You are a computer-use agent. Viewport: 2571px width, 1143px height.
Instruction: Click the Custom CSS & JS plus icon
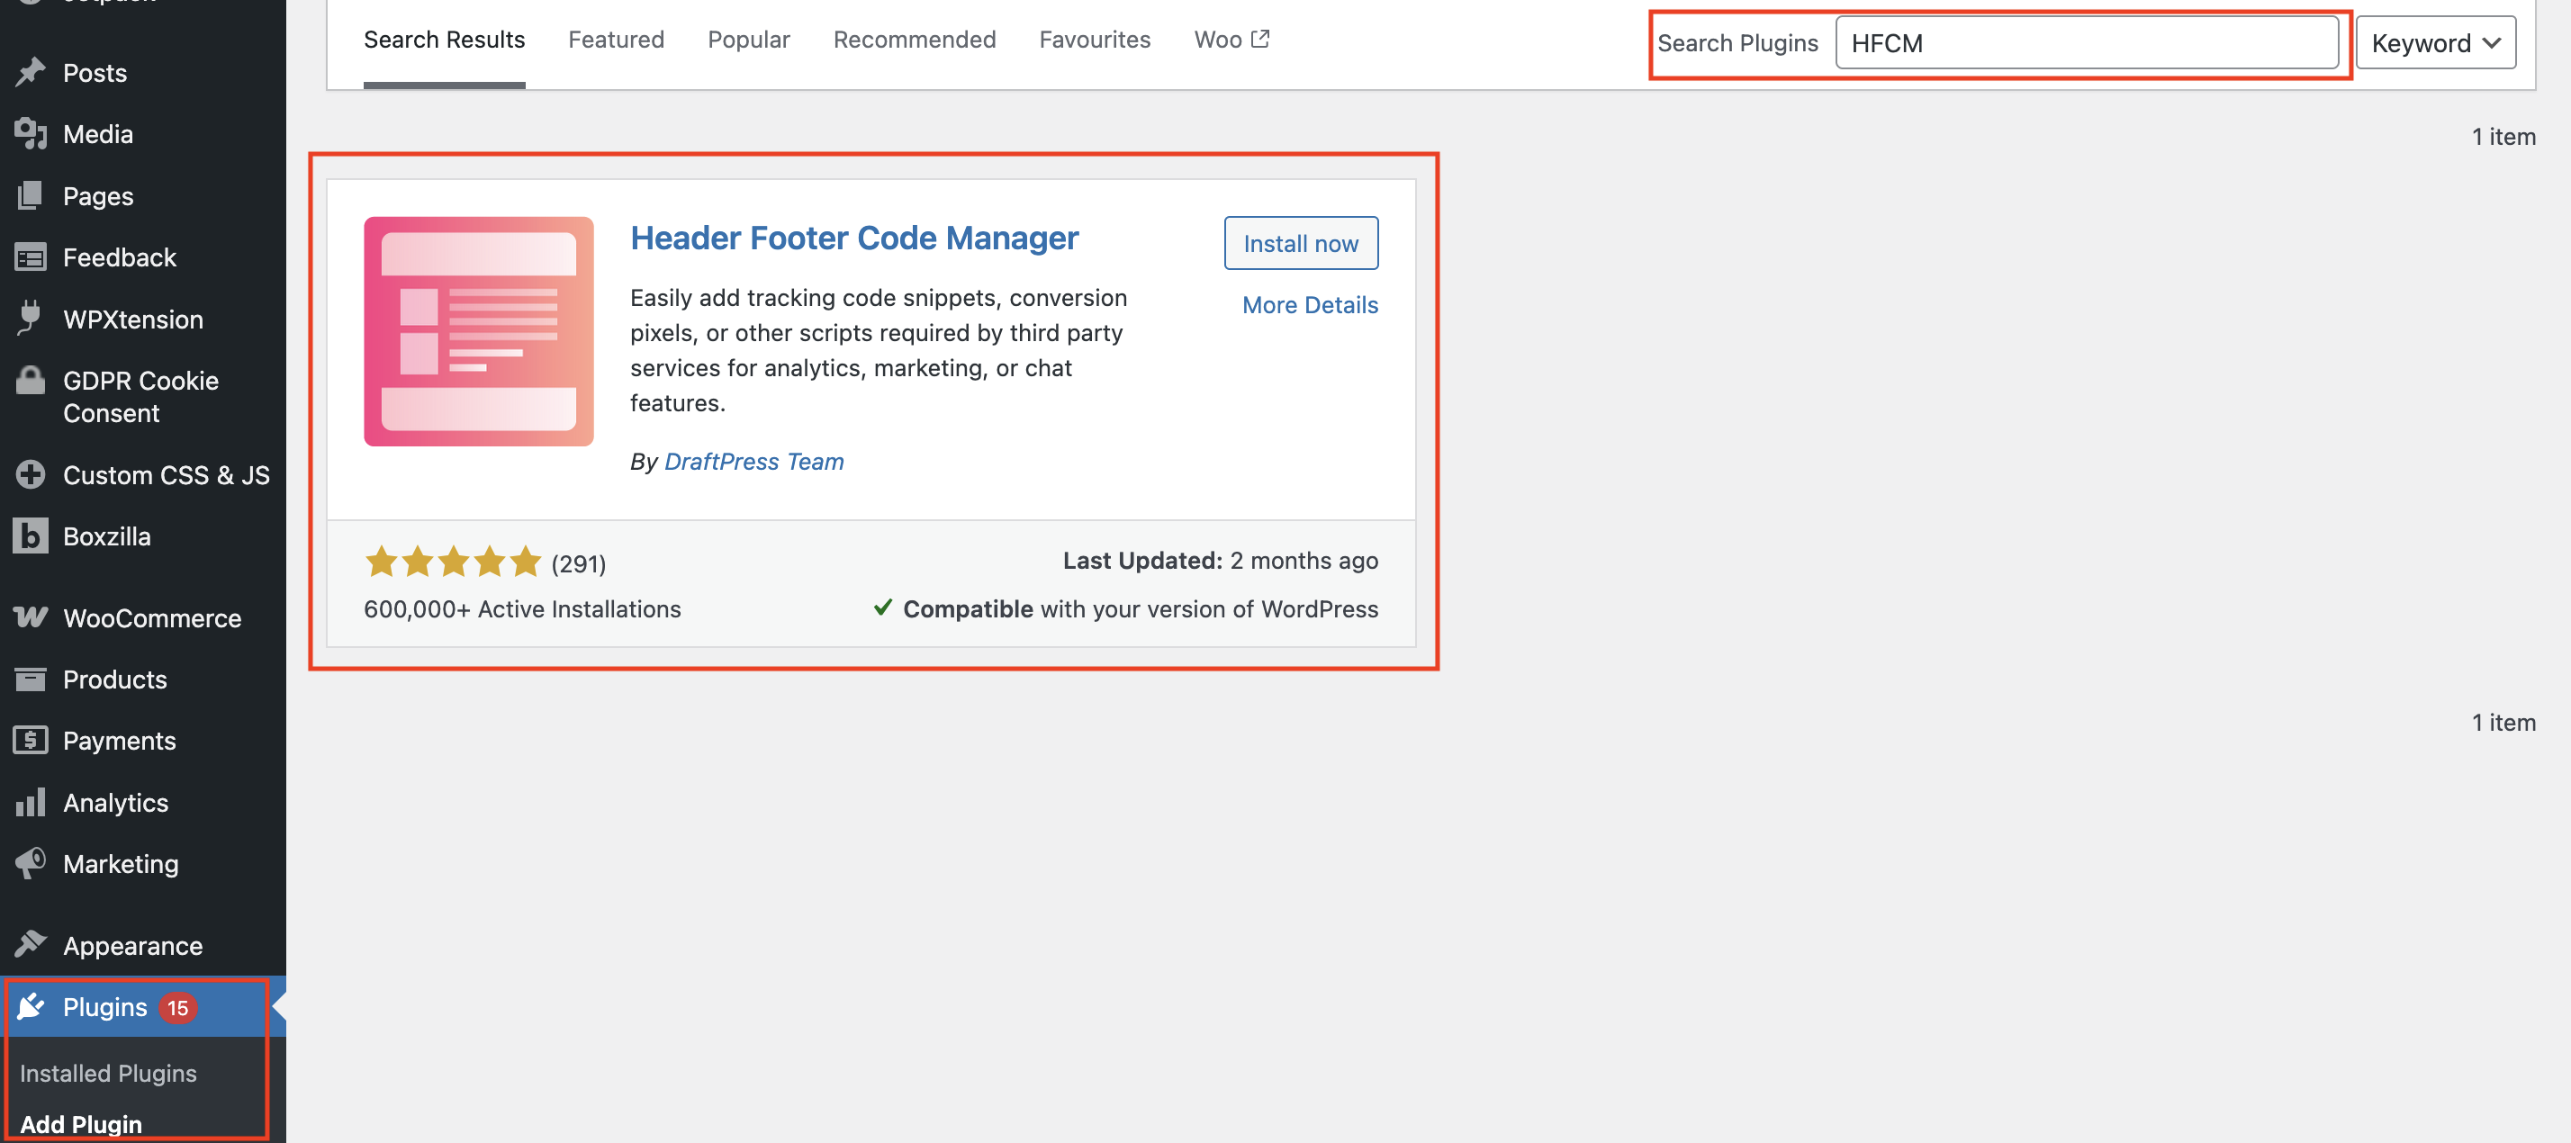click(30, 474)
